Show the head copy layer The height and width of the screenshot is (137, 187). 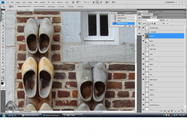(x=143, y=49)
